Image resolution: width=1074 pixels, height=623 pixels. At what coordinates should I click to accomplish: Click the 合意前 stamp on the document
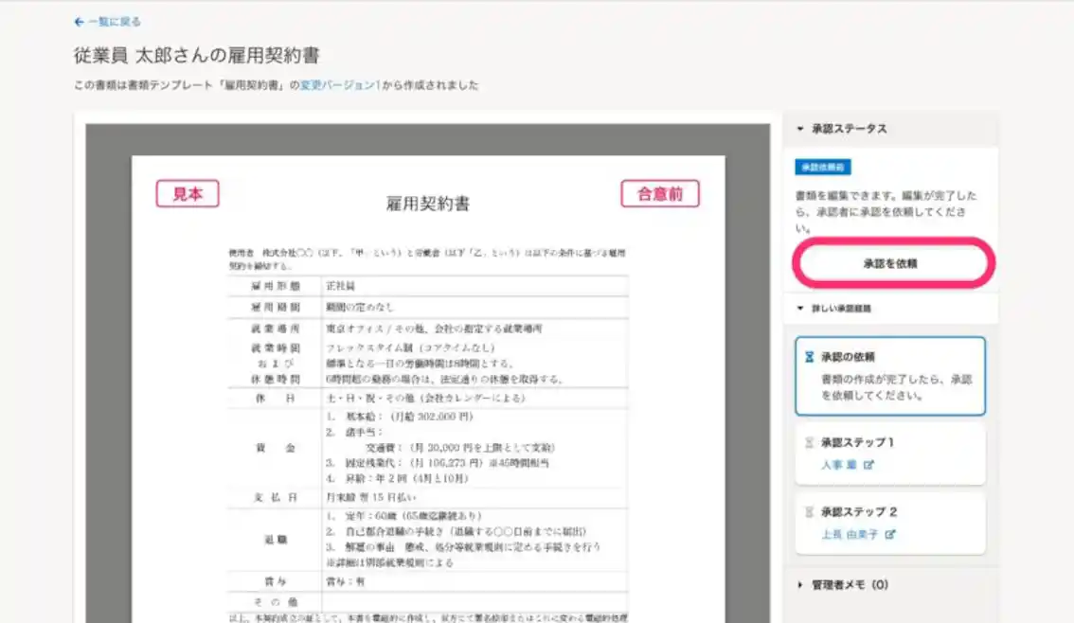tap(660, 194)
